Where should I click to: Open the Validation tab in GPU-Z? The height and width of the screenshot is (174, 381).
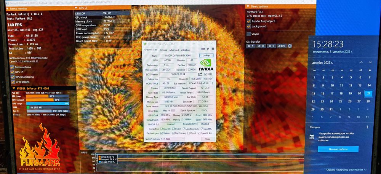185,50
